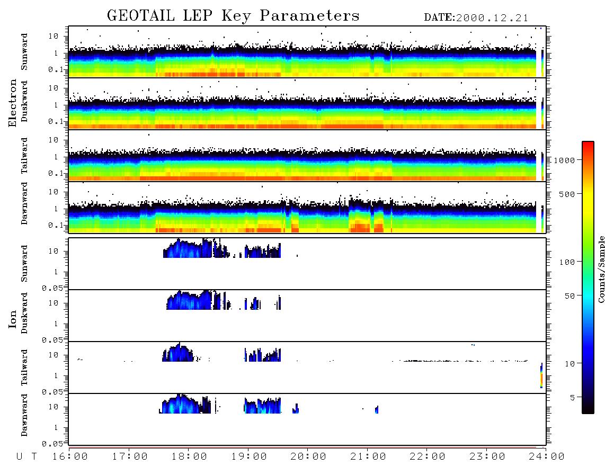Click the Electron 'Tailward' panel label

pyautogui.click(x=24, y=155)
